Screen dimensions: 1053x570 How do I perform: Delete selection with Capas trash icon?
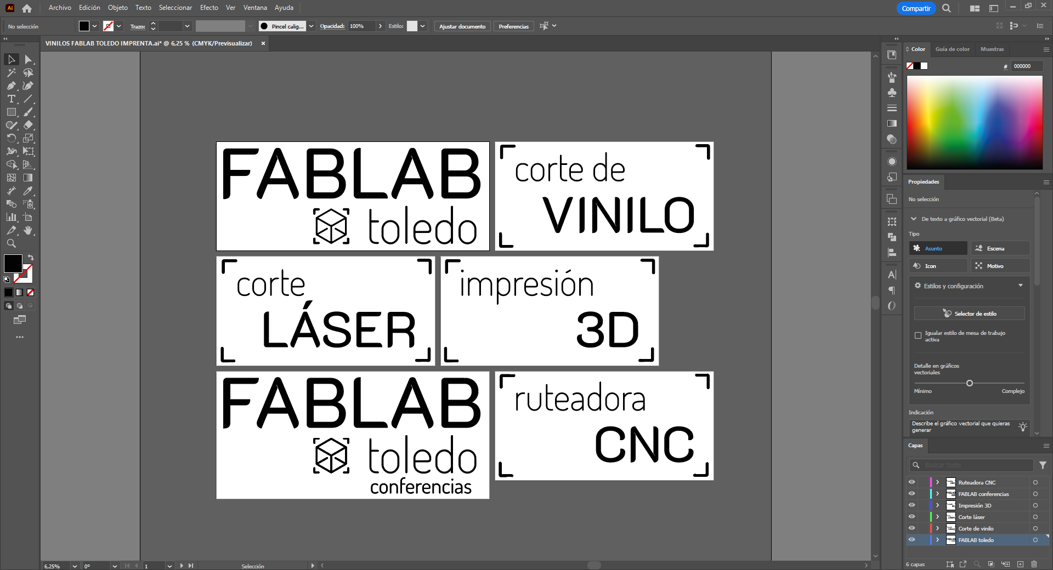click(x=1034, y=564)
